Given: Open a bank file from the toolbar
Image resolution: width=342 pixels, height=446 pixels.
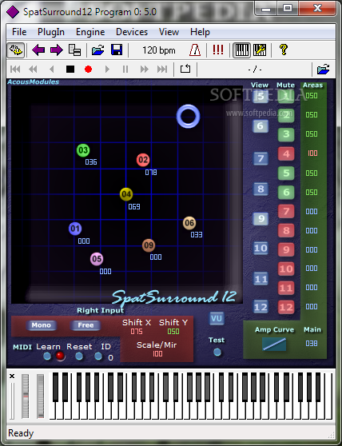Looking at the screenshot, I should pos(98,50).
